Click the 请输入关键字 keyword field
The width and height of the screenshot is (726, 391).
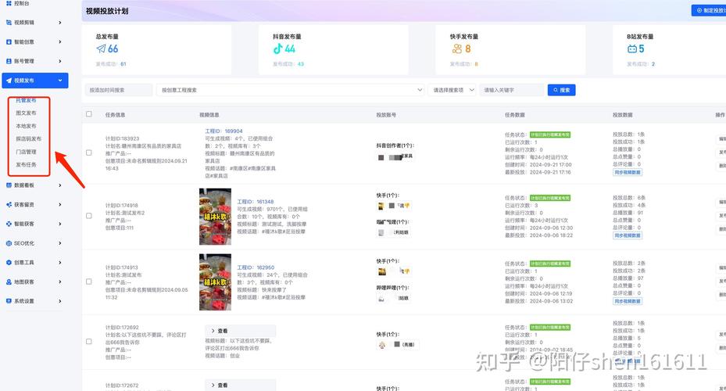512,90
